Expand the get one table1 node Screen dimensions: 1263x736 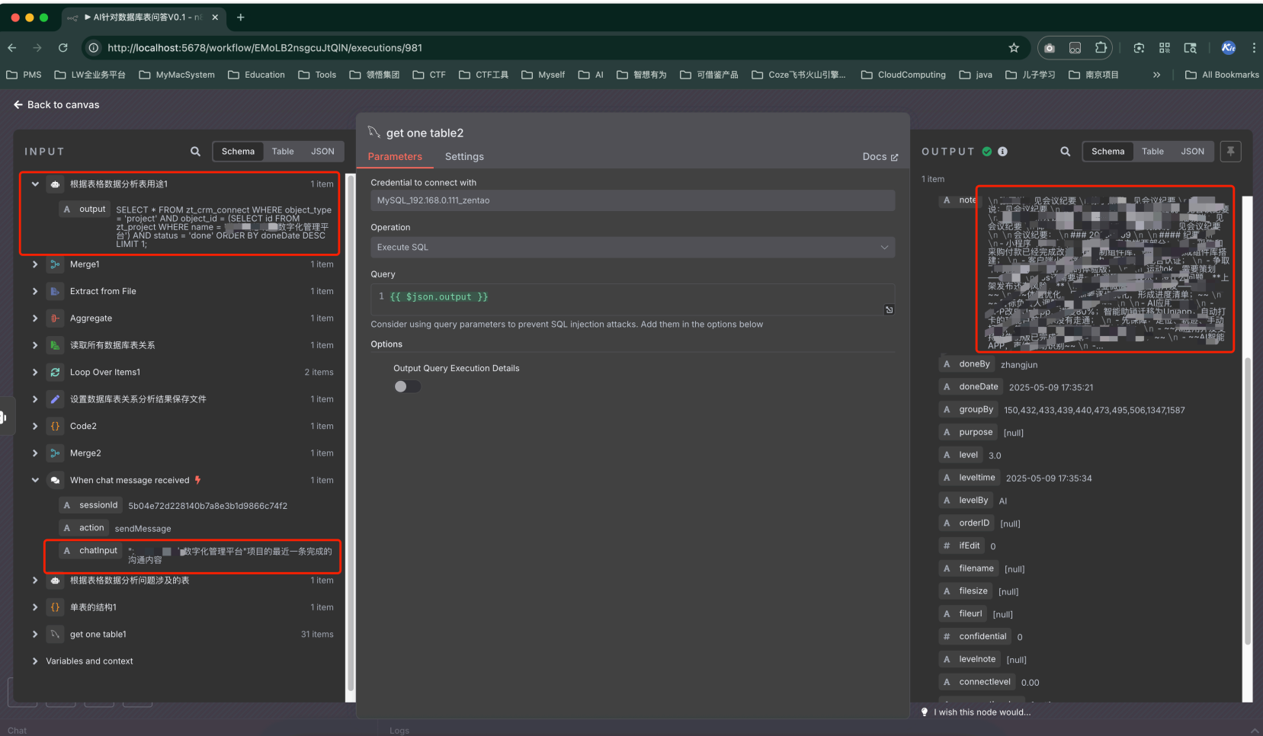(35, 635)
